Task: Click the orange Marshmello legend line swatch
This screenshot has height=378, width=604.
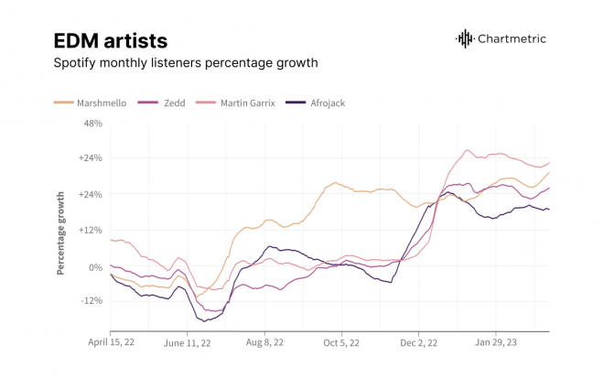Action: pyautogui.click(x=64, y=103)
